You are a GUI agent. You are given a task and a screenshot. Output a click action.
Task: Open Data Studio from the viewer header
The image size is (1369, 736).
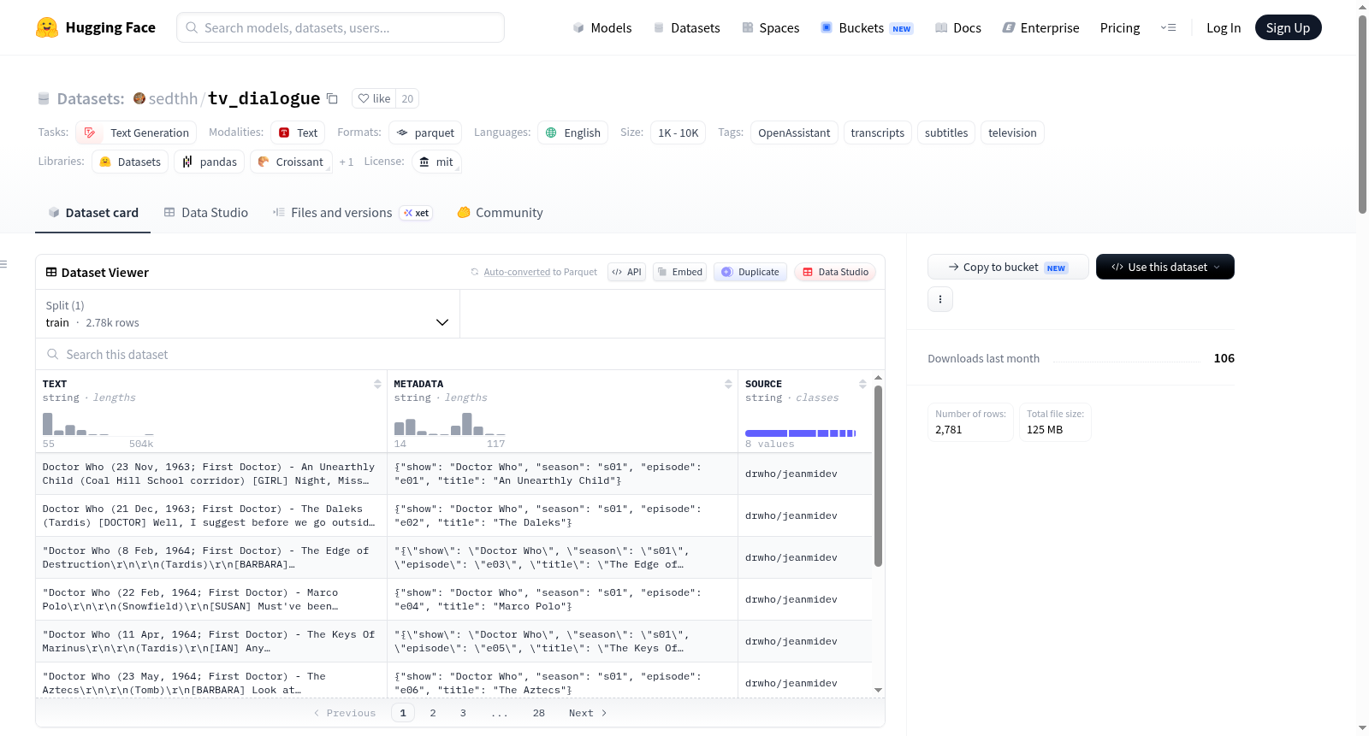tap(835, 272)
